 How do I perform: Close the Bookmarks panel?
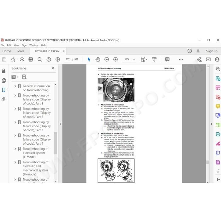coord(53,68)
